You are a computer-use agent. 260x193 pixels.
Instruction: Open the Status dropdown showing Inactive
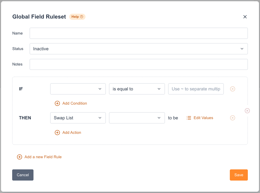point(138,49)
